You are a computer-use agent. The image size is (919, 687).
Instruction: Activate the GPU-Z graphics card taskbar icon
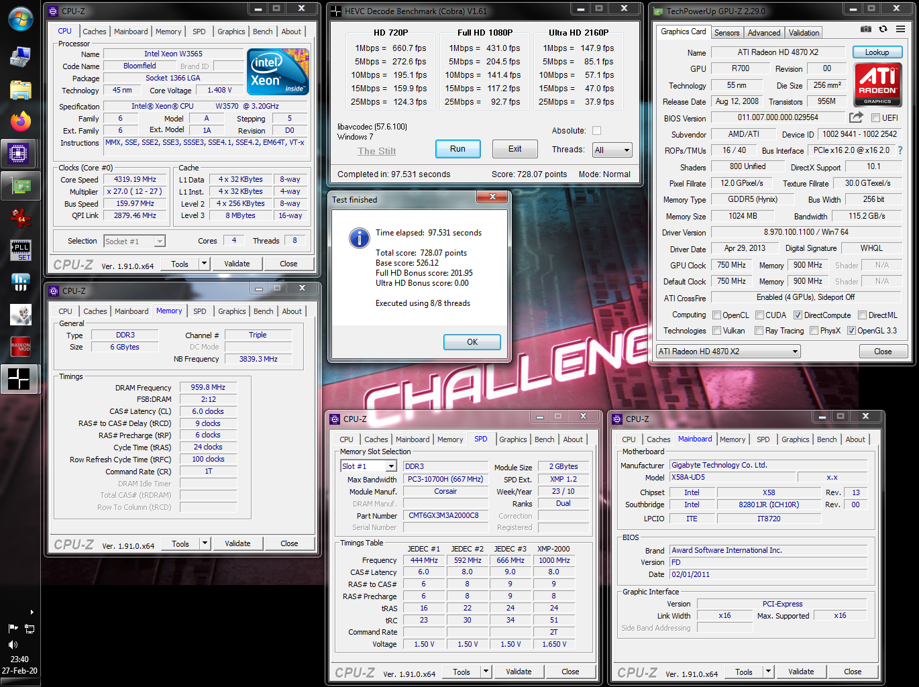click(x=20, y=186)
